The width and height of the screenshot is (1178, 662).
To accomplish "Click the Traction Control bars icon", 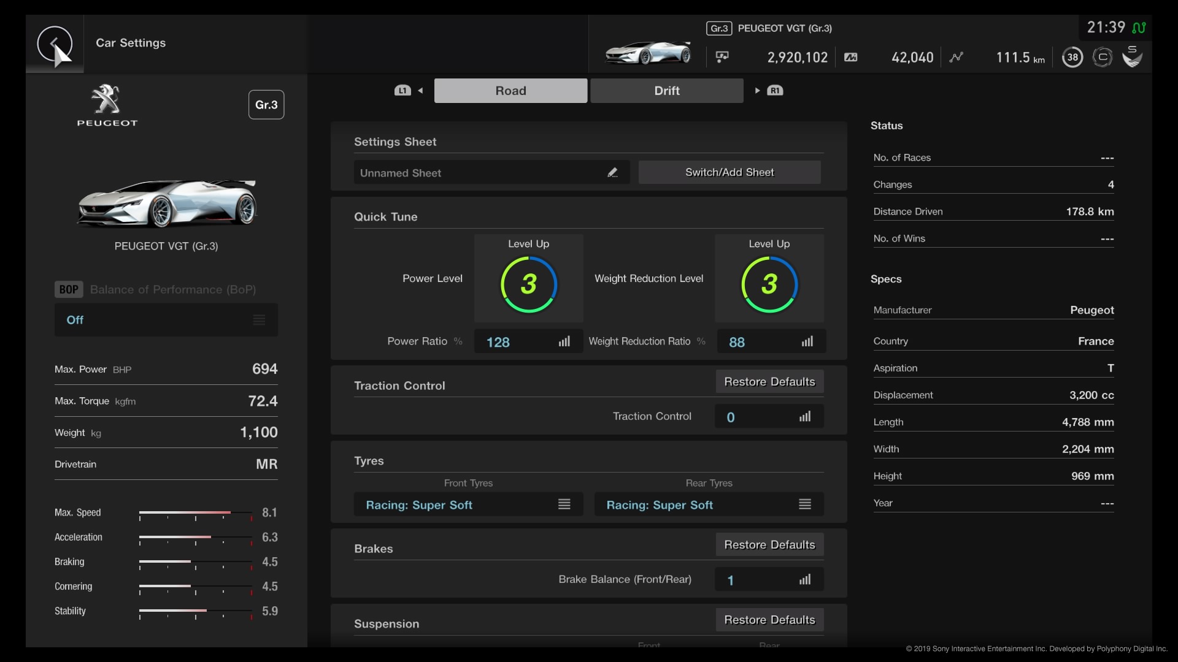I will [x=805, y=417].
